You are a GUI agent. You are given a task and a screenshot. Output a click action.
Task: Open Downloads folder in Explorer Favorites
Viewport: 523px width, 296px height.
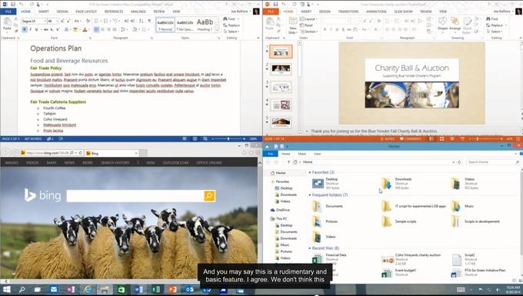tap(397, 183)
